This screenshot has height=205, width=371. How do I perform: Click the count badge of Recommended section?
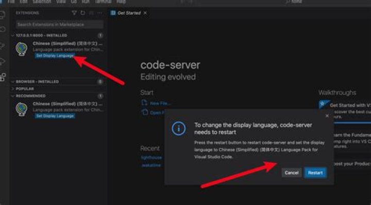coord(100,96)
